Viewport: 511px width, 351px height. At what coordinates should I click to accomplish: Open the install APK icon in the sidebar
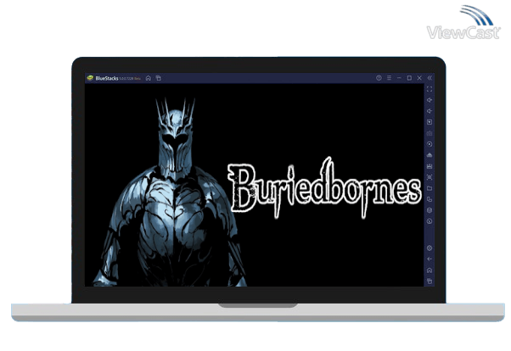click(430, 166)
